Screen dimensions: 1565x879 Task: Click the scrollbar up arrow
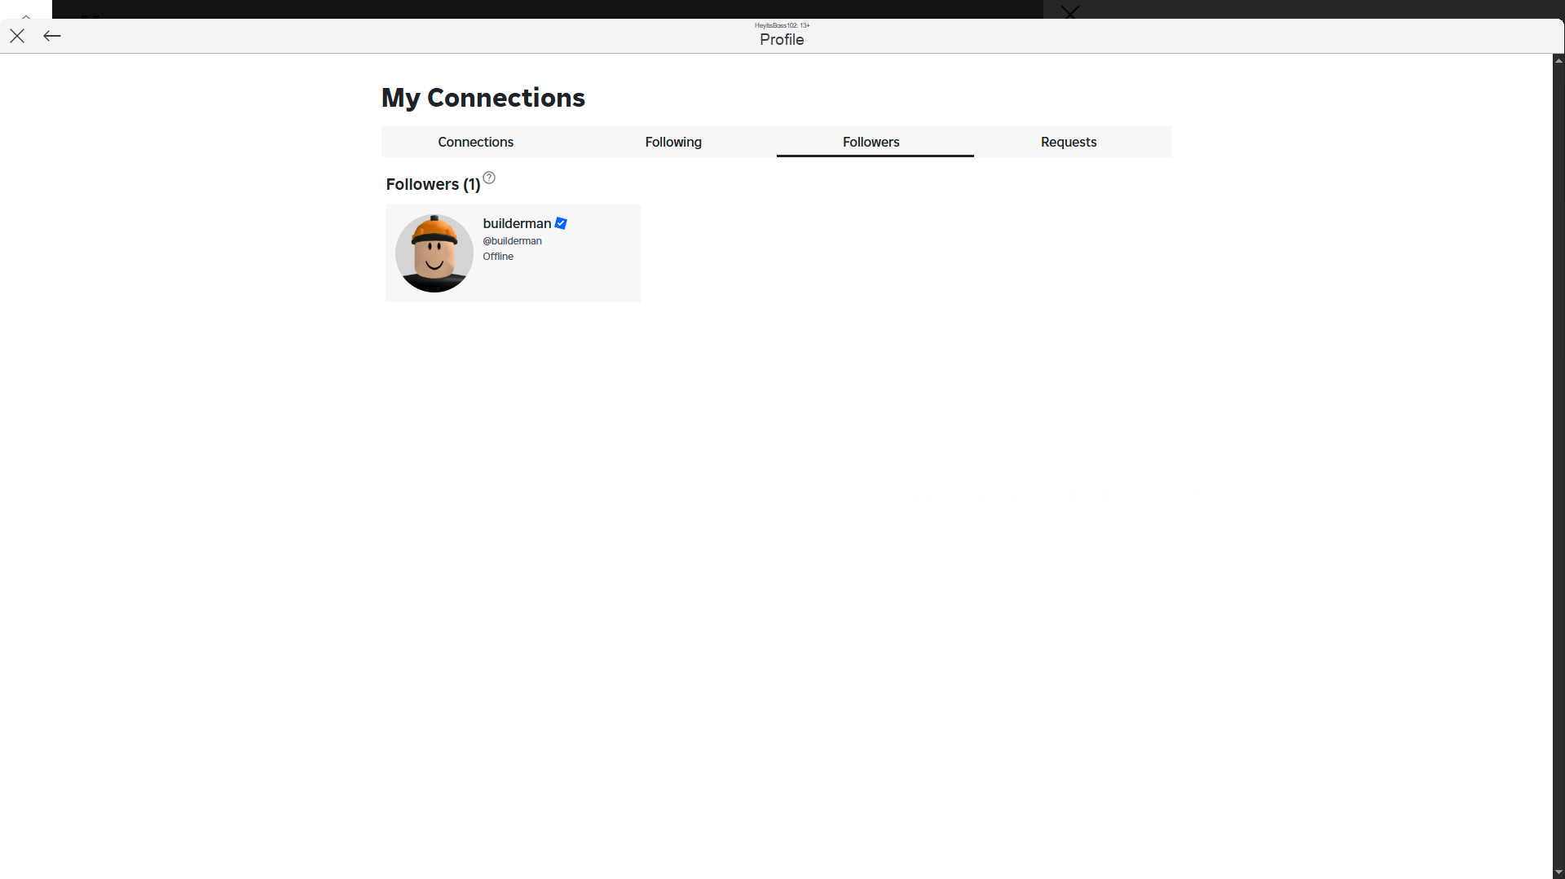[x=1558, y=60]
